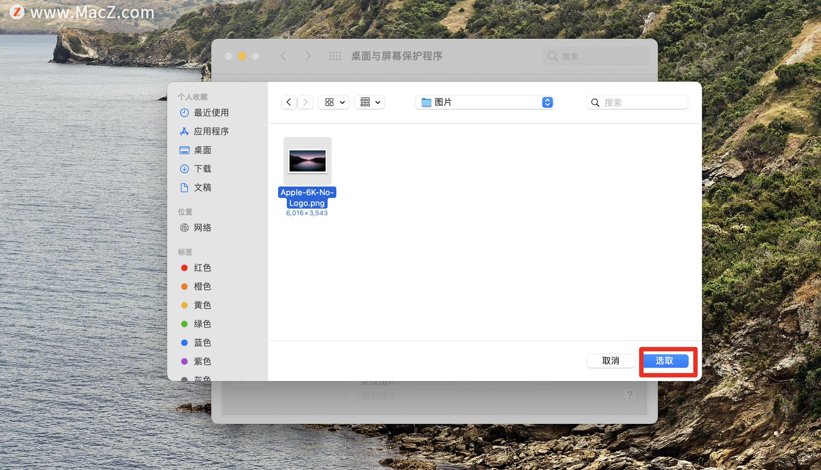Select 网络 under 位置
The width and height of the screenshot is (821, 470).
(x=203, y=227)
